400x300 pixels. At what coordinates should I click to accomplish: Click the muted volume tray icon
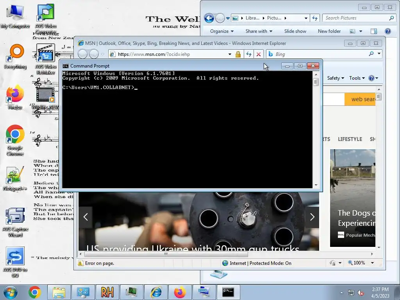click(x=361, y=293)
